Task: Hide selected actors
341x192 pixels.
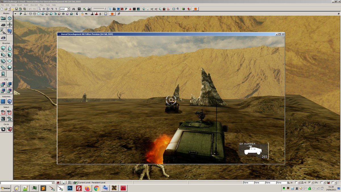Action: click(x=9, y=112)
